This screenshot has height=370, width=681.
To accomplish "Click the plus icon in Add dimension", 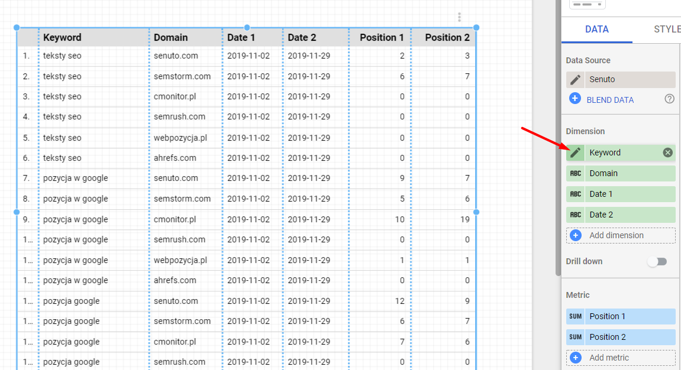I will tap(576, 235).
